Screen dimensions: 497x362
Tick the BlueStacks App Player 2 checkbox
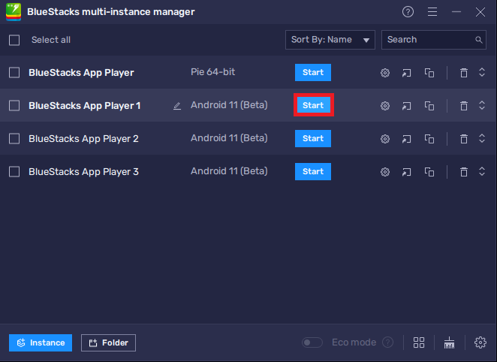click(x=14, y=139)
